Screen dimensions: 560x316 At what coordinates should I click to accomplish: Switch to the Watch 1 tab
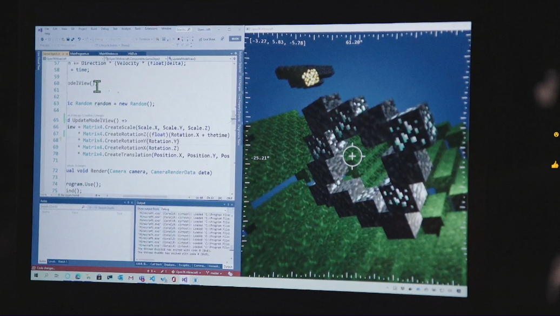click(63, 261)
